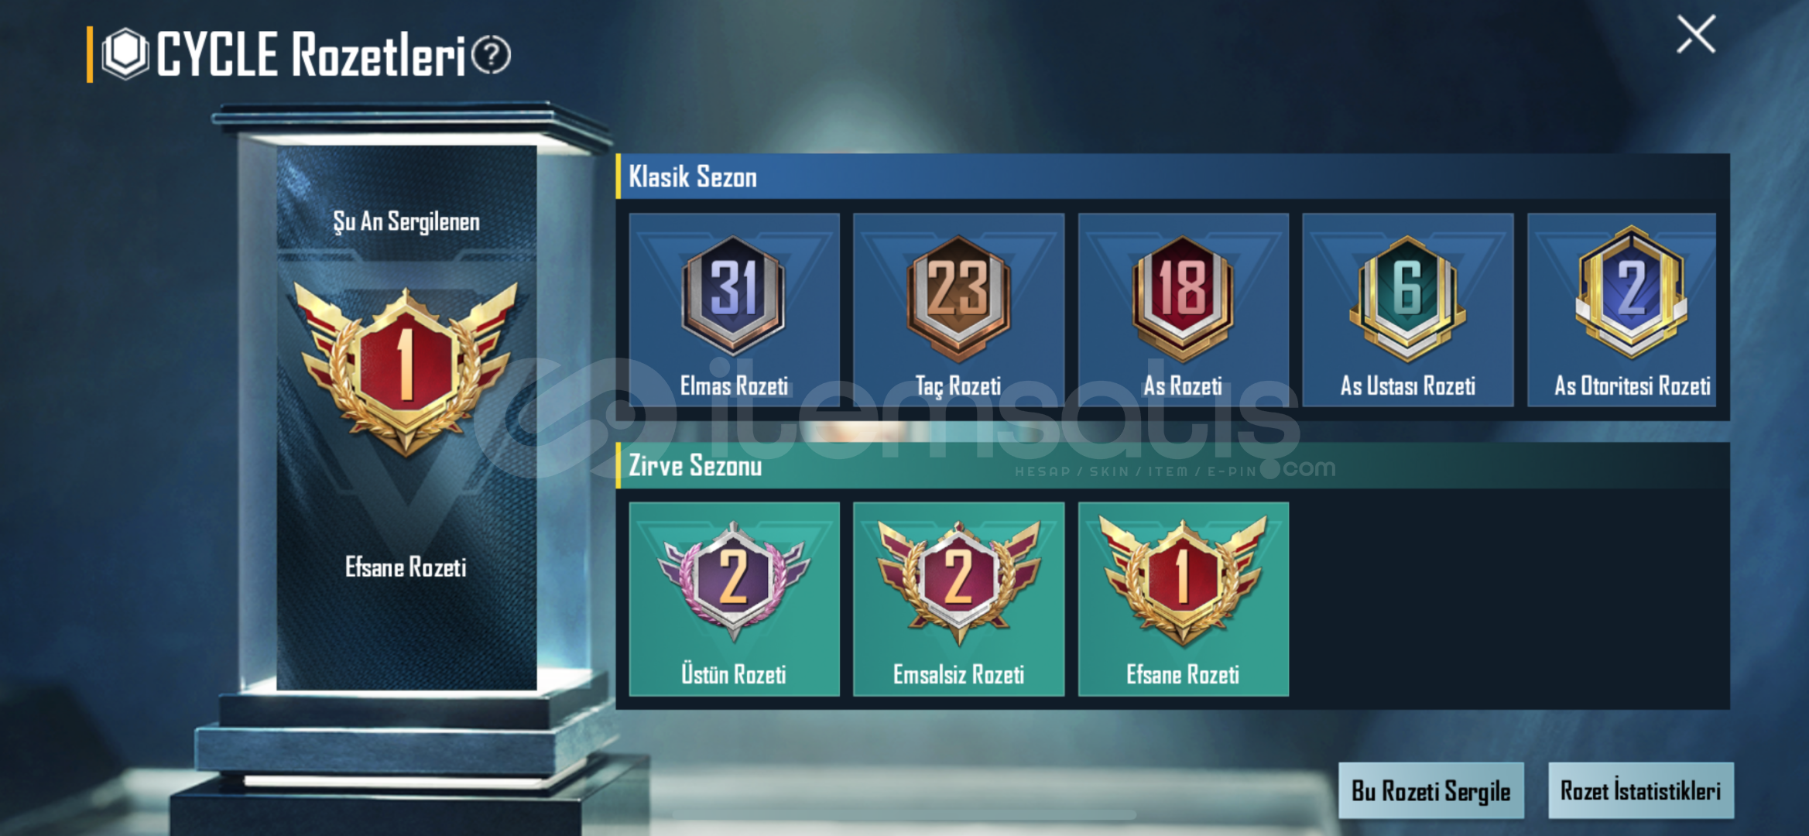Image resolution: width=1809 pixels, height=836 pixels.
Task: Open Rozet İstatistikleri
Action: 1640,790
